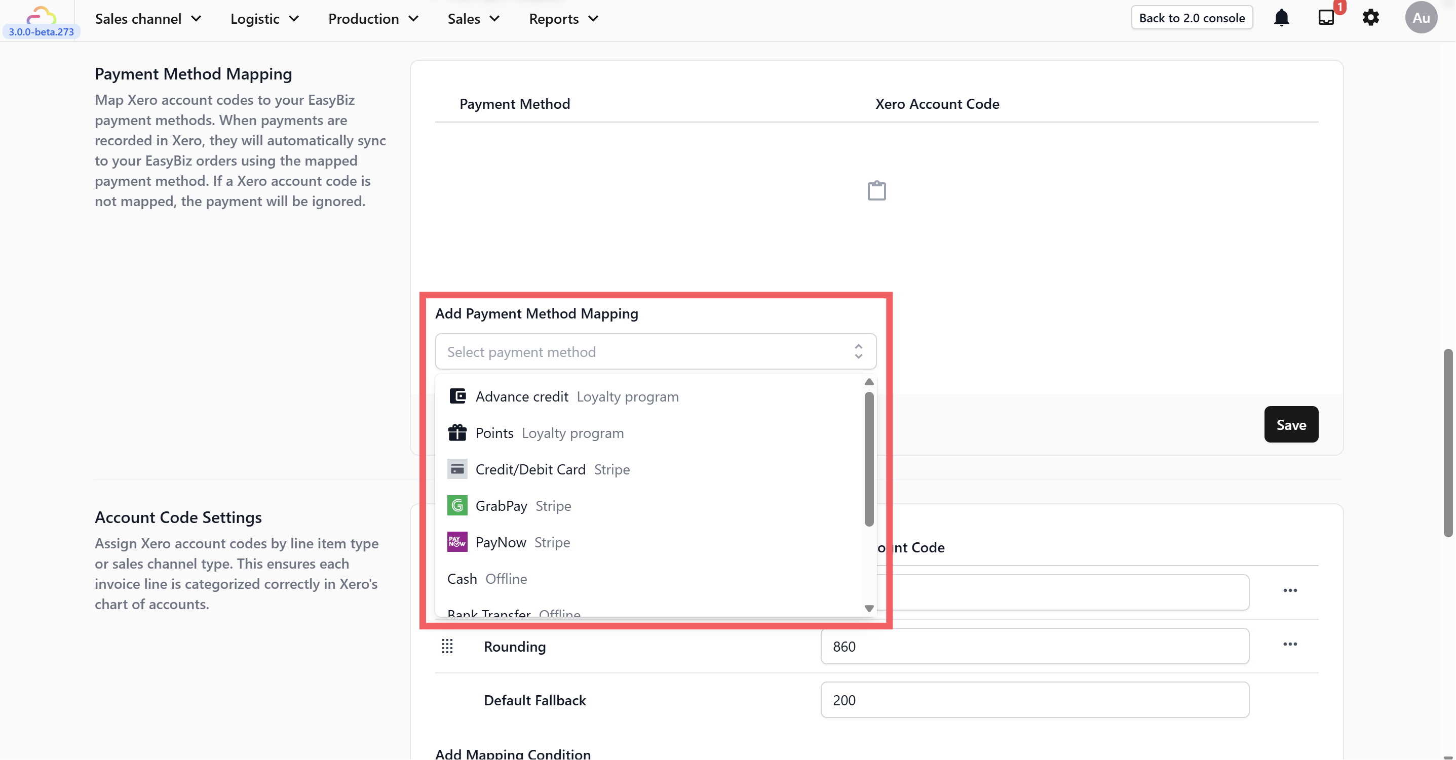The height and width of the screenshot is (760, 1456).
Task: Click Back to 2.0 console
Action: pos(1192,18)
